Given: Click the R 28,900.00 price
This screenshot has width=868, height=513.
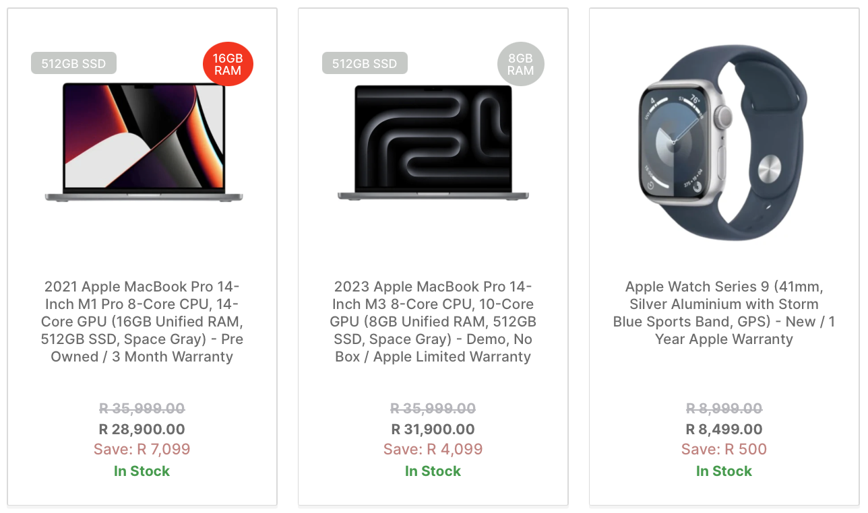Looking at the screenshot, I should click(x=142, y=429).
